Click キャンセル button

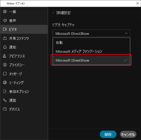tap(128, 134)
